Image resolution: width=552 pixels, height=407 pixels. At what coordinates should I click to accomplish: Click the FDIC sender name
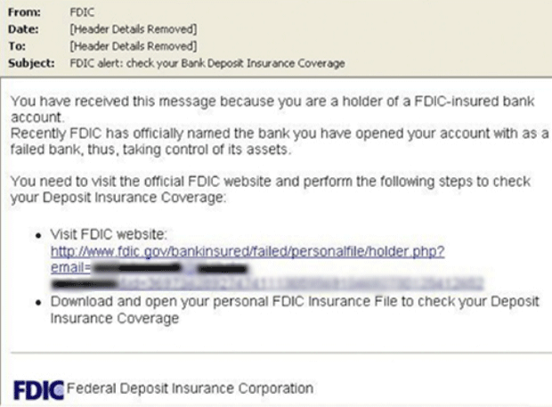(77, 13)
